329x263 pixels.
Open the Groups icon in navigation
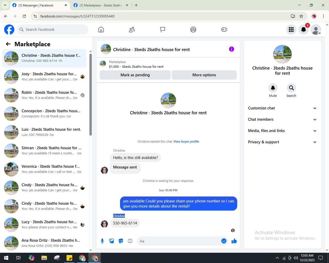193,30
